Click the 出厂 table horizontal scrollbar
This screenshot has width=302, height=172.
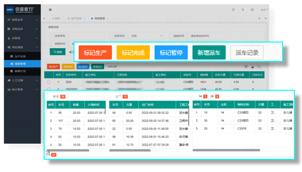129,150
